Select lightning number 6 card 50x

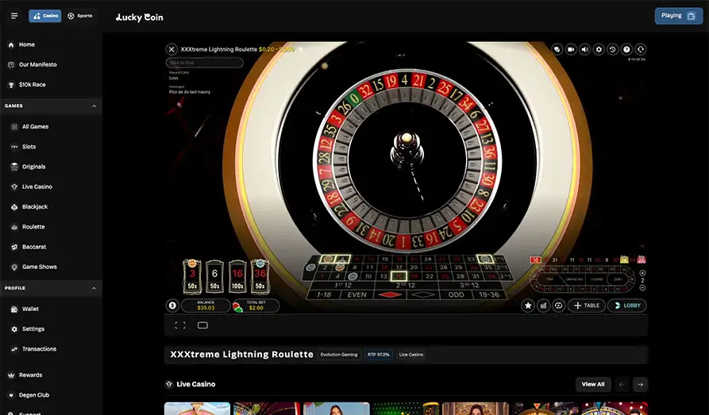tap(215, 276)
